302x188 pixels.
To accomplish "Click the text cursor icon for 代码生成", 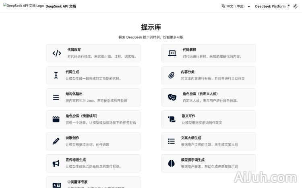I will 56,75.
